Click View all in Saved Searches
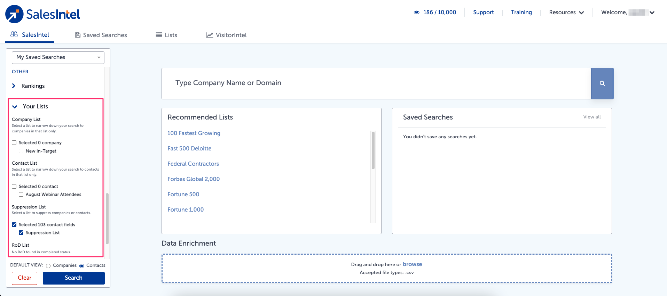The height and width of the screenshot is (296, 667). coord(592,117)
